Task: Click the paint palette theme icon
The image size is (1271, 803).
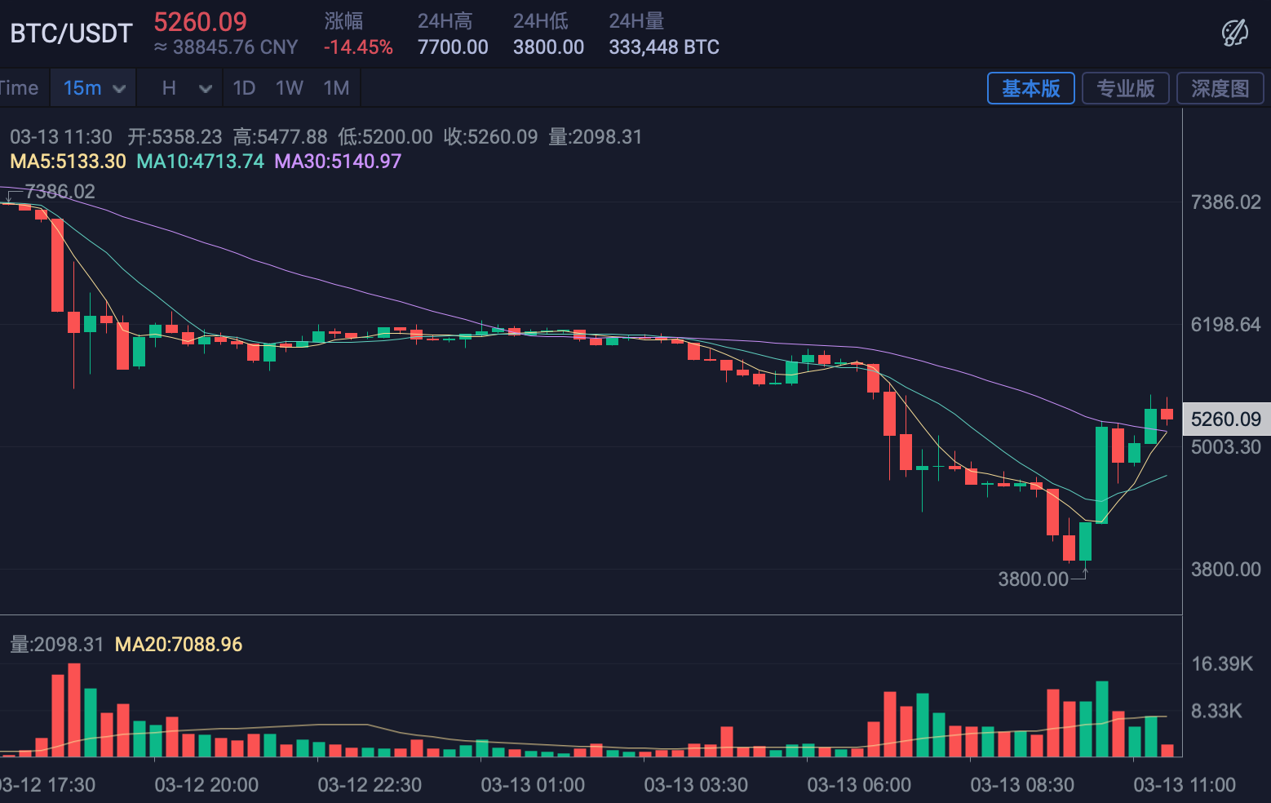Action: pyautogui.click(x=1234, y=33)
